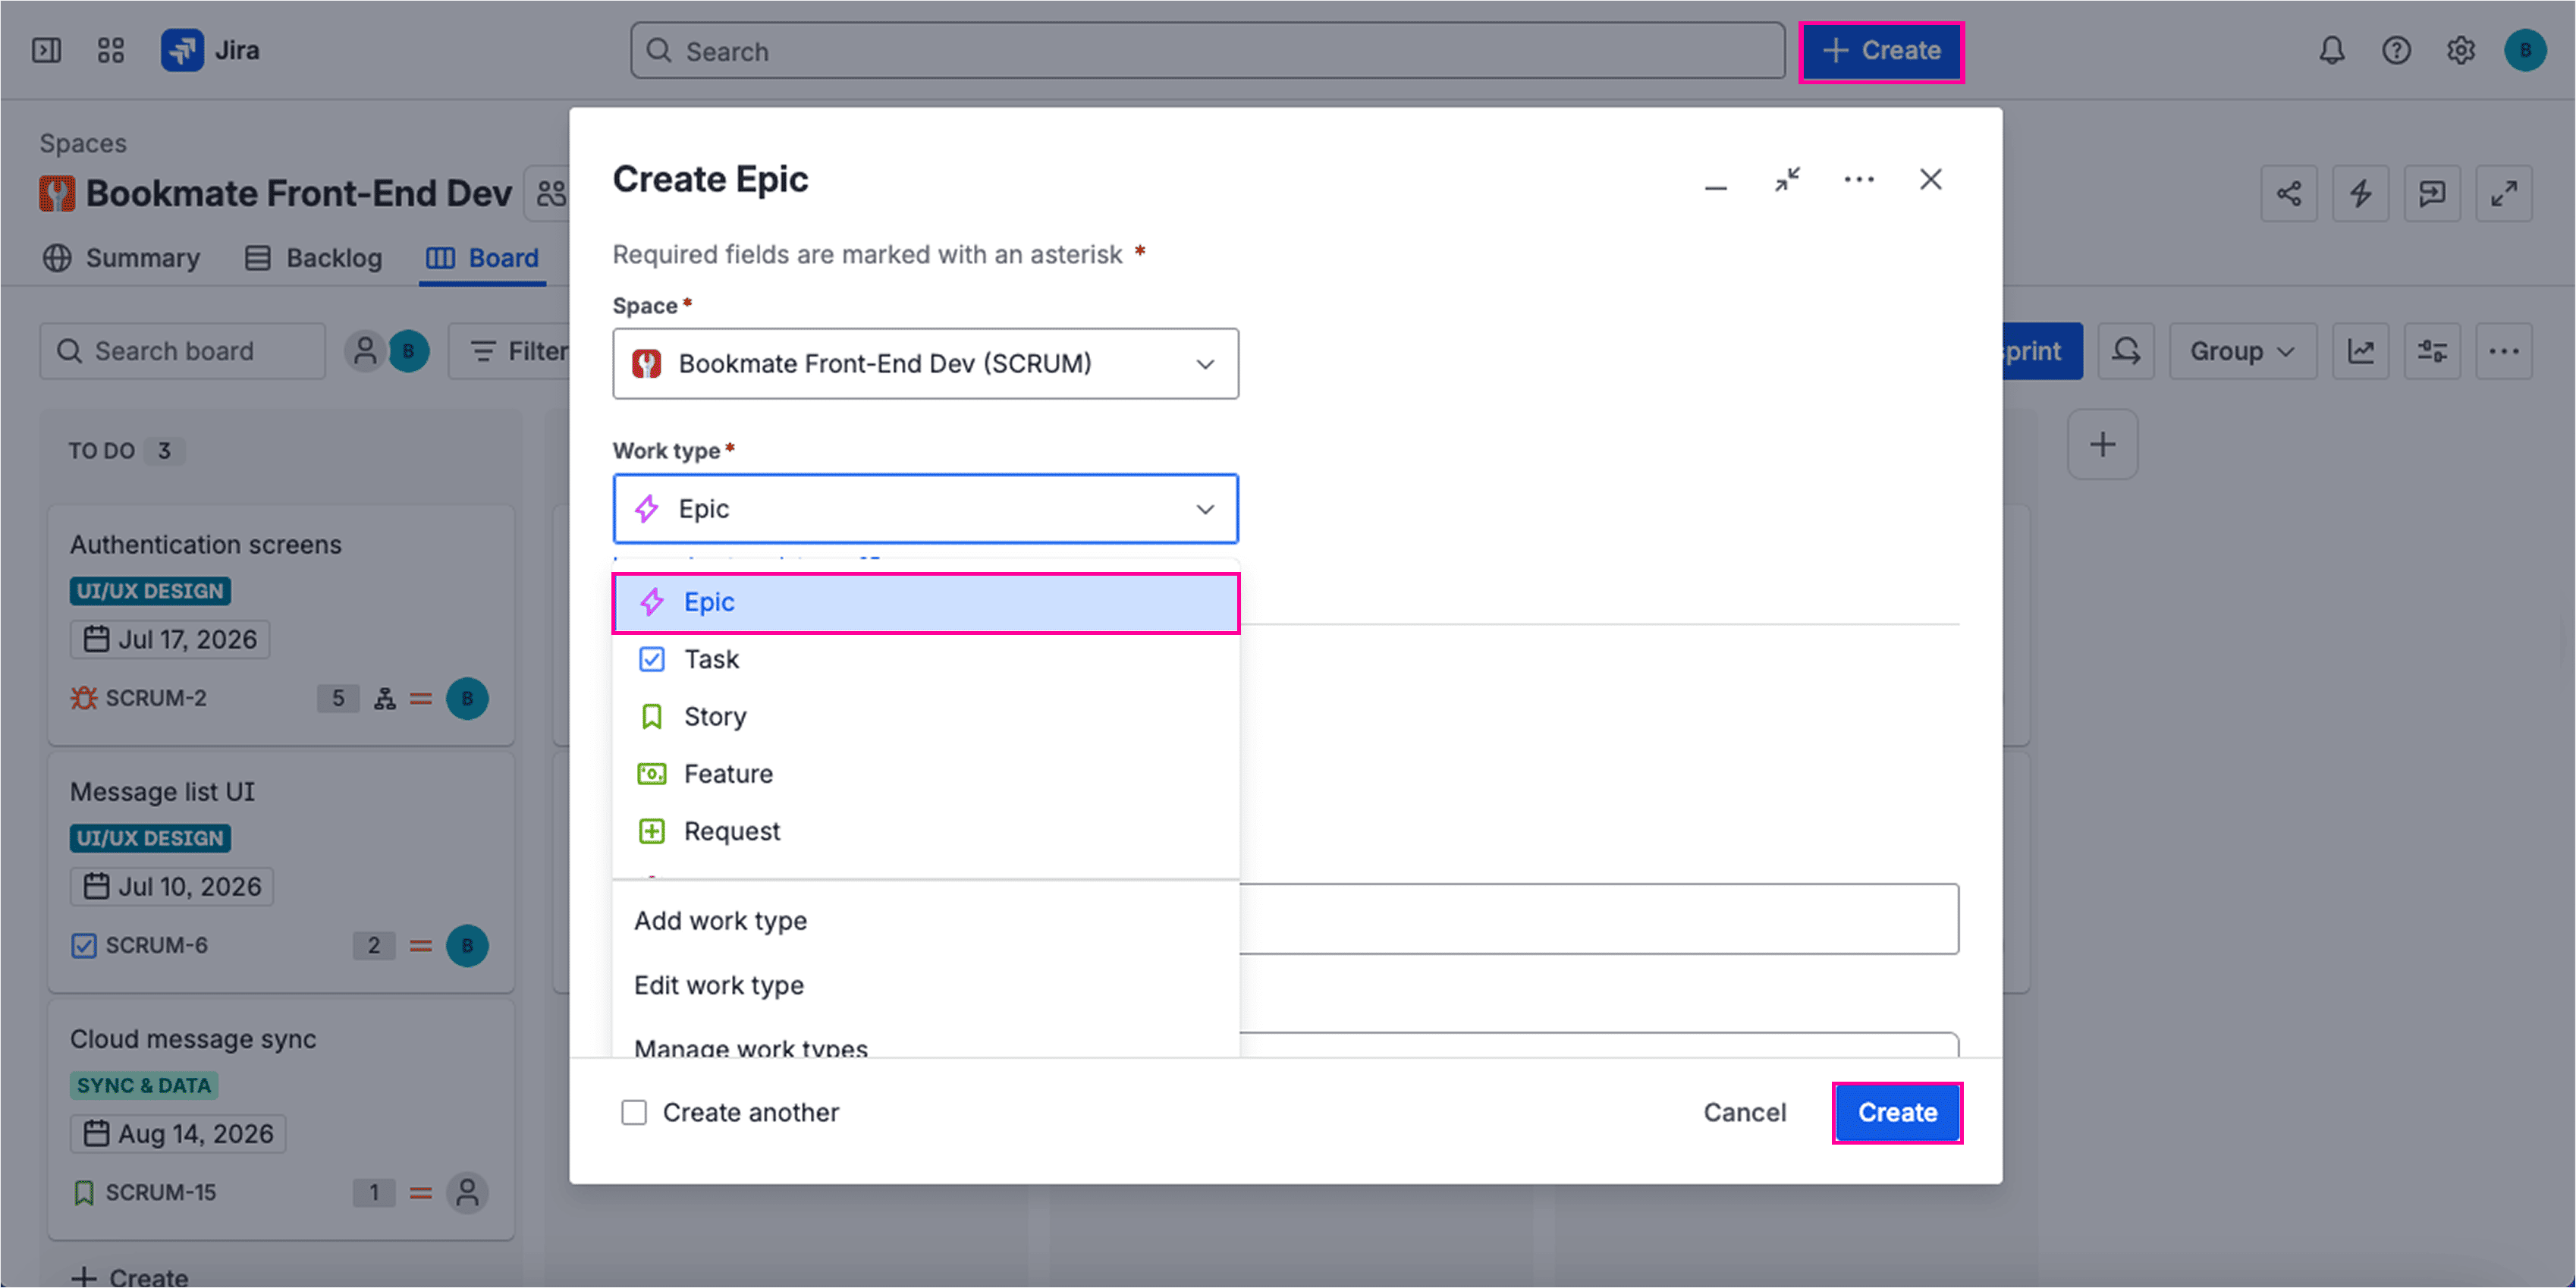This screenshot has width=2576, height=1288.
Task: Open the view settings sliders icon
Action: [2432, 351]
